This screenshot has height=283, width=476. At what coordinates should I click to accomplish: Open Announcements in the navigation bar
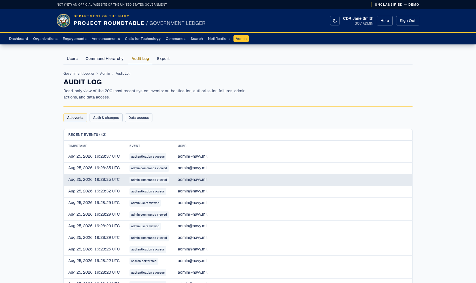tap(106, 38)
